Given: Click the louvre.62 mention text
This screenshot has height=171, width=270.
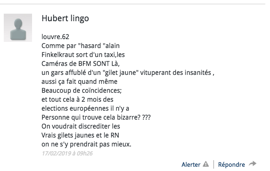Looking at the screenshot, I should tap(55, 37).
